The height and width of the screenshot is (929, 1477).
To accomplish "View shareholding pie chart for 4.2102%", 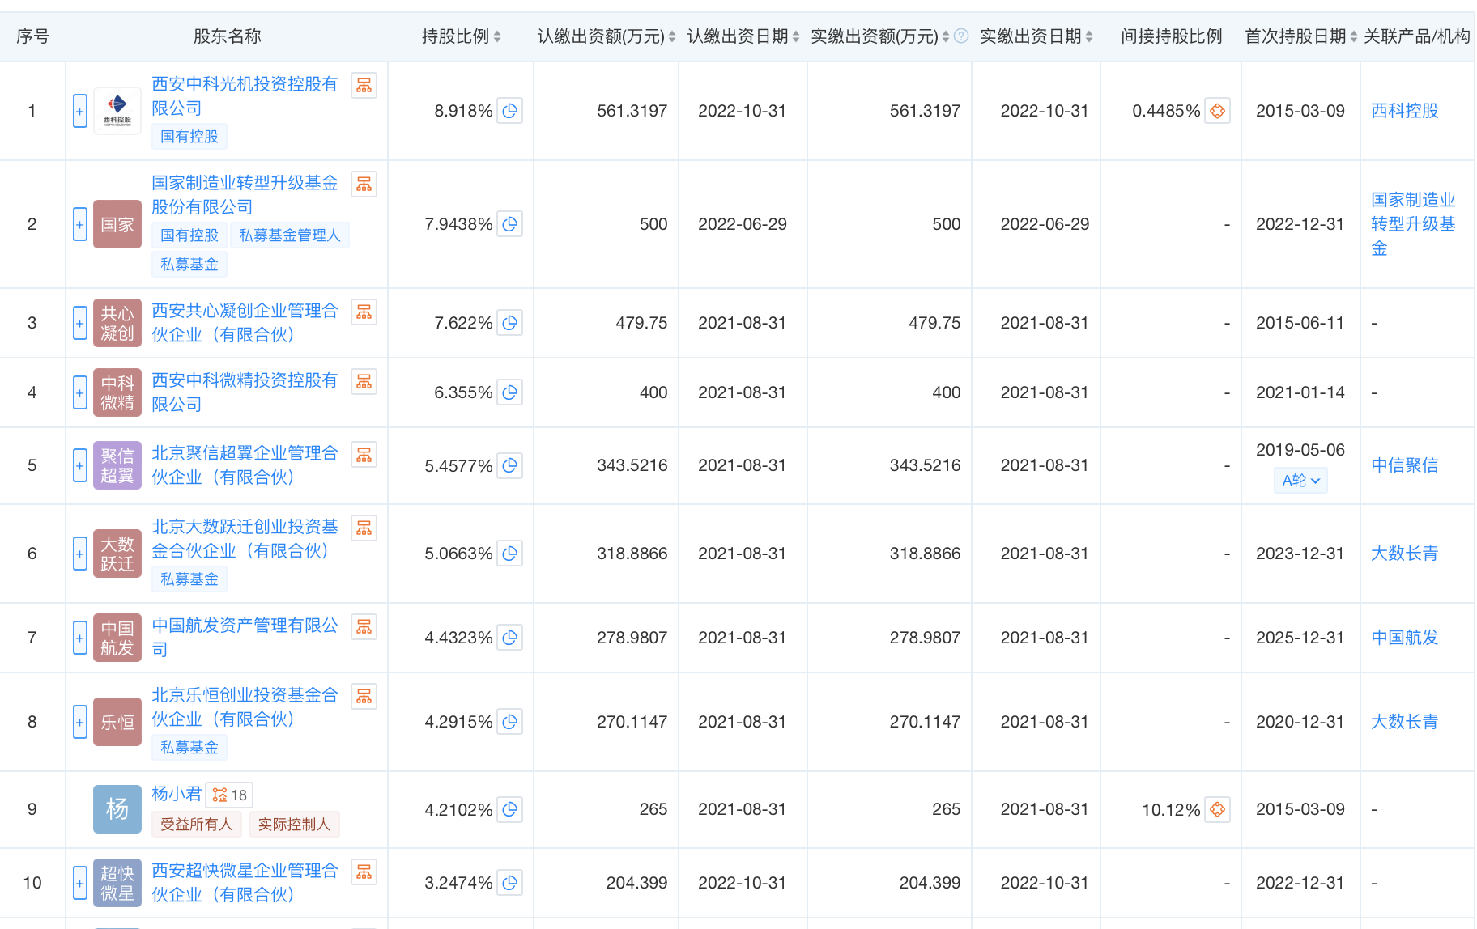I will point(509,809).
